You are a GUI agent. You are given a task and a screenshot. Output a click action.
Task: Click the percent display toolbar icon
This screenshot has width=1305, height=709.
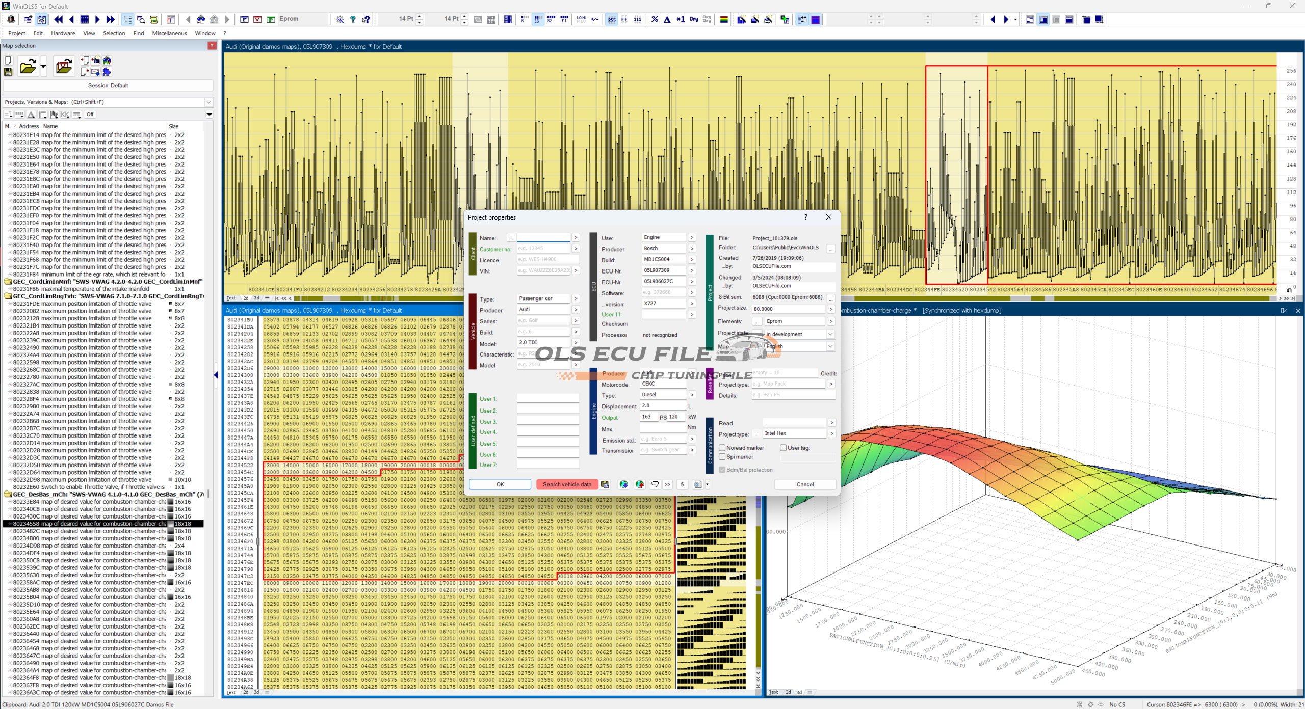pos(655,19)
